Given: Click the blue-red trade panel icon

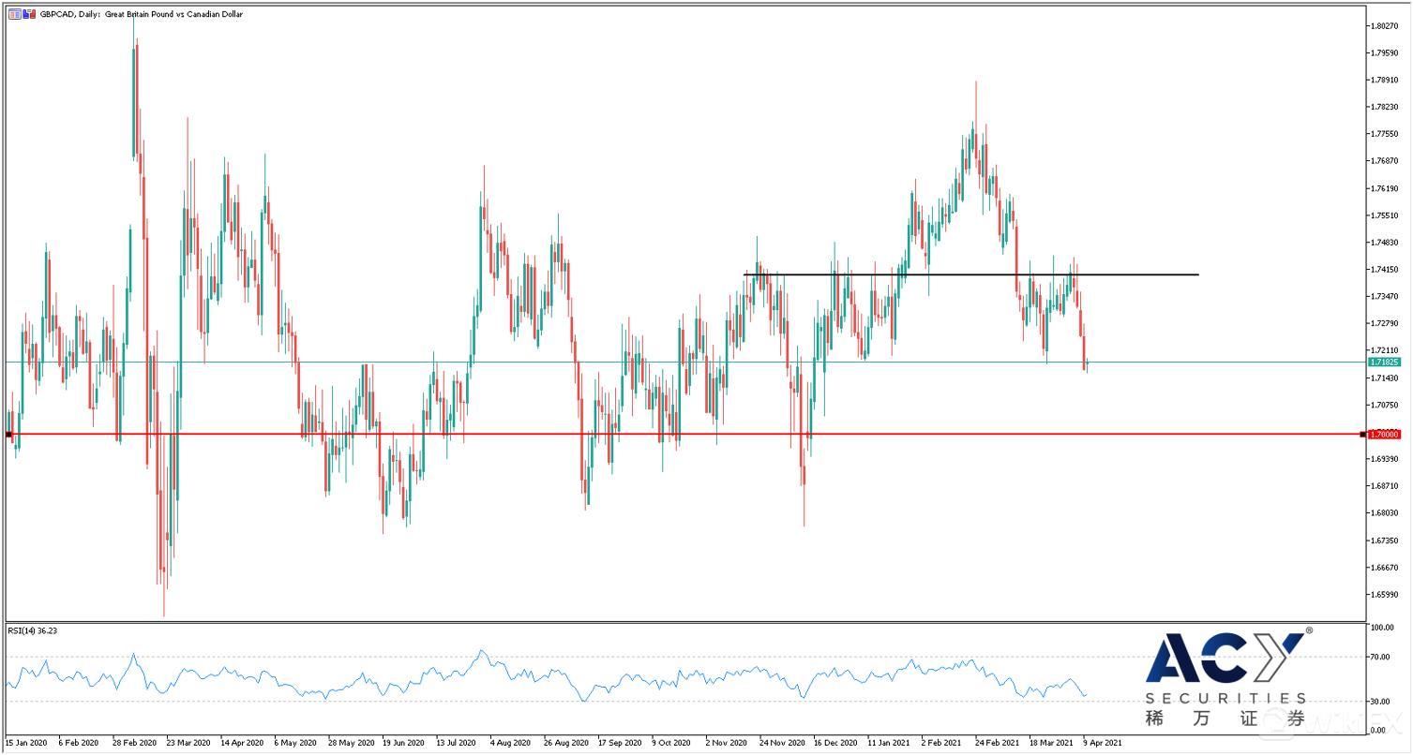Looking at the screenshot, I should (29, 14).
